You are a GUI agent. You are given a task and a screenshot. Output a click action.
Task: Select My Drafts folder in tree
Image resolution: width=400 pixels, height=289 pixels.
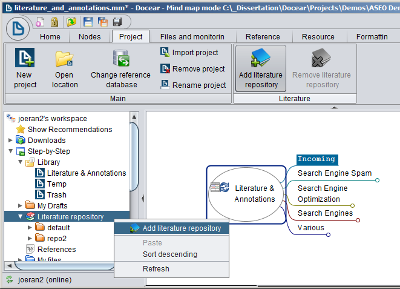(x=52, y=205)
